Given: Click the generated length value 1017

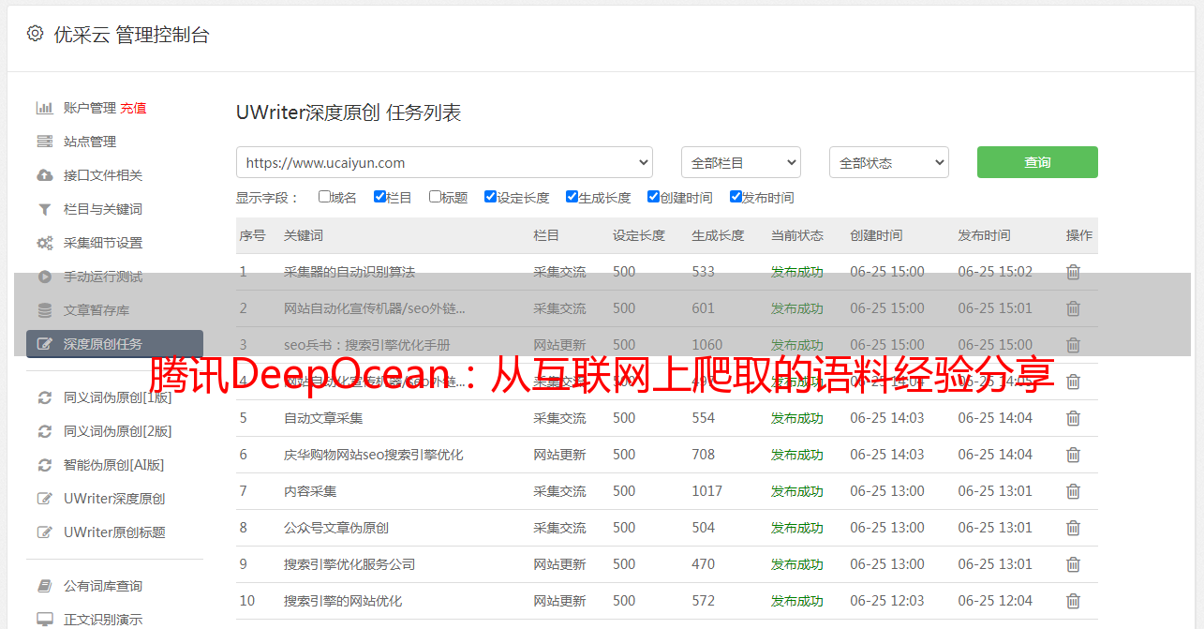Looking at the screenshot, I should [707, 491].
